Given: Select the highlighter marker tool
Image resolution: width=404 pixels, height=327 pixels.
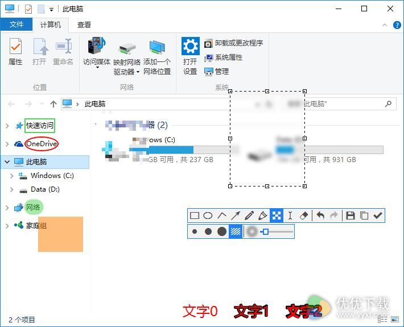Looking at the screenshot, I should pos(263,216).
